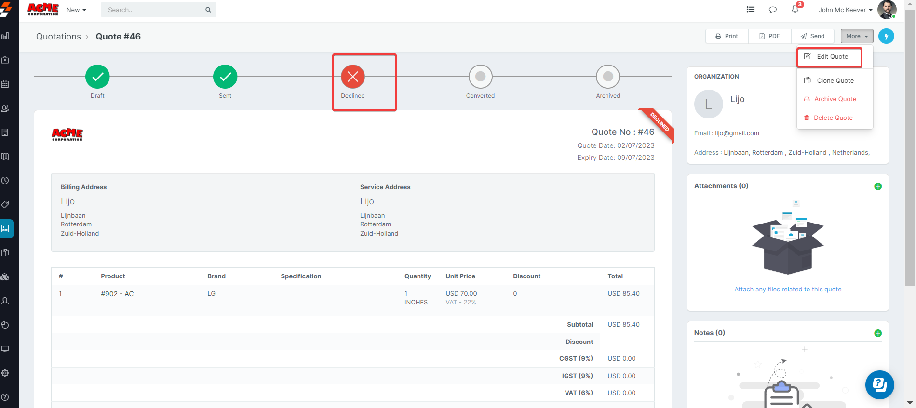Open the chat messages icon
The width and height of the screenshot is (916, 408).
pos(773,10)
